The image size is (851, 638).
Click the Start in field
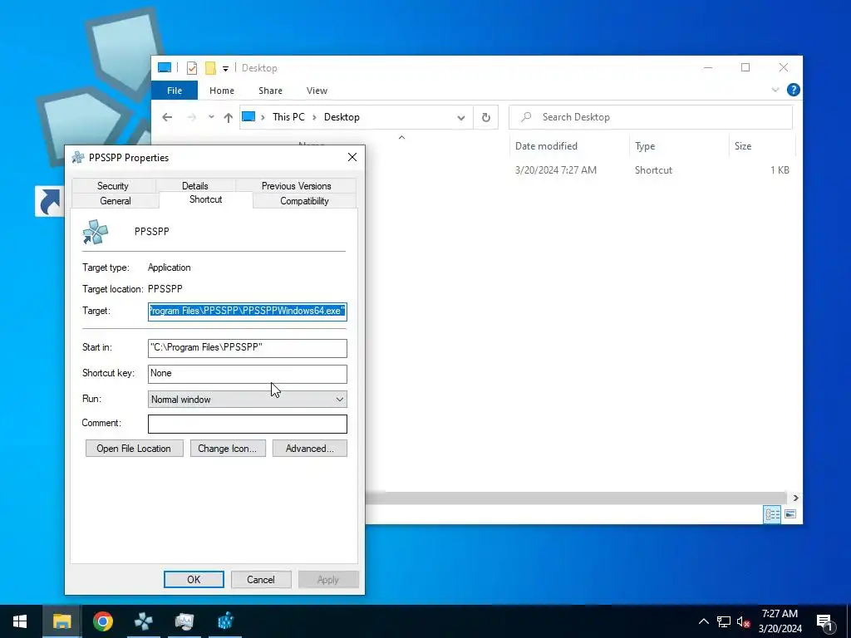[x=248, y=348]
